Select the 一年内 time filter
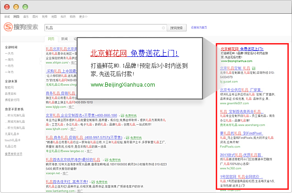The height and width of the screenshot is (193, 292). pos(10,72)
